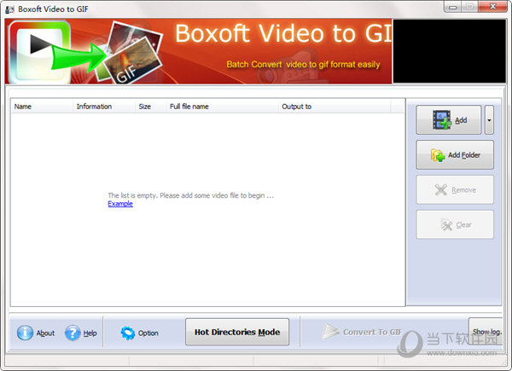Click the Add video film-strip icon
This screenshot has width=512, height=371.
[442, 119]
